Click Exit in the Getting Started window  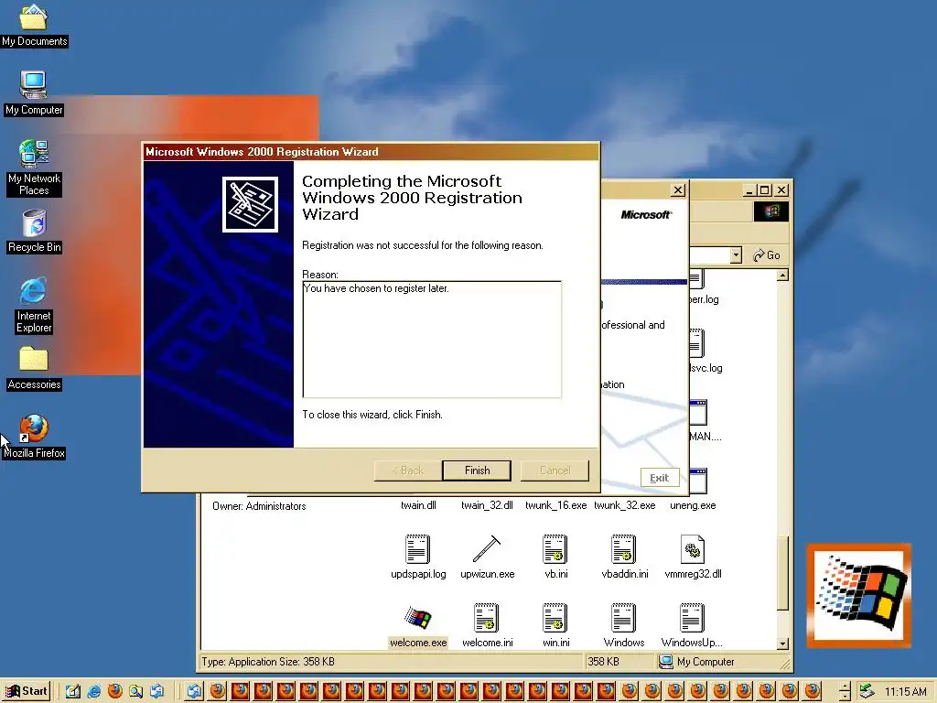[x=660, y=478]
